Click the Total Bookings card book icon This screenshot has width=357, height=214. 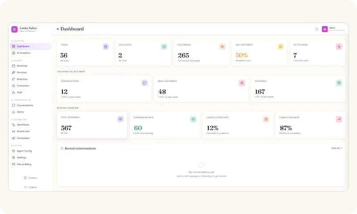120,119
